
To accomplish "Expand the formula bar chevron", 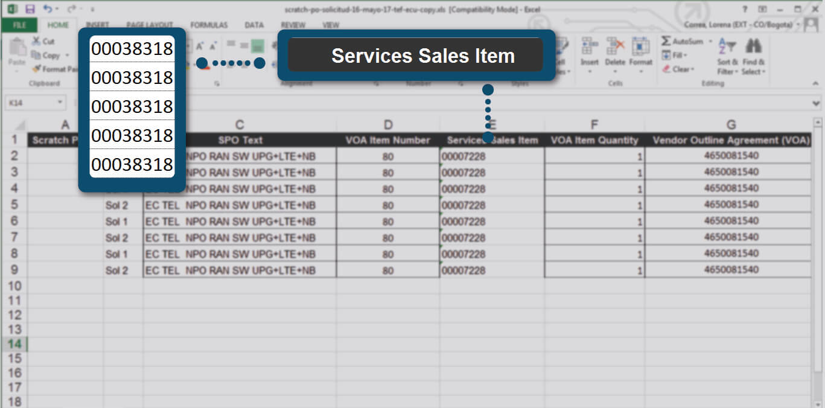I will [817, 103].
